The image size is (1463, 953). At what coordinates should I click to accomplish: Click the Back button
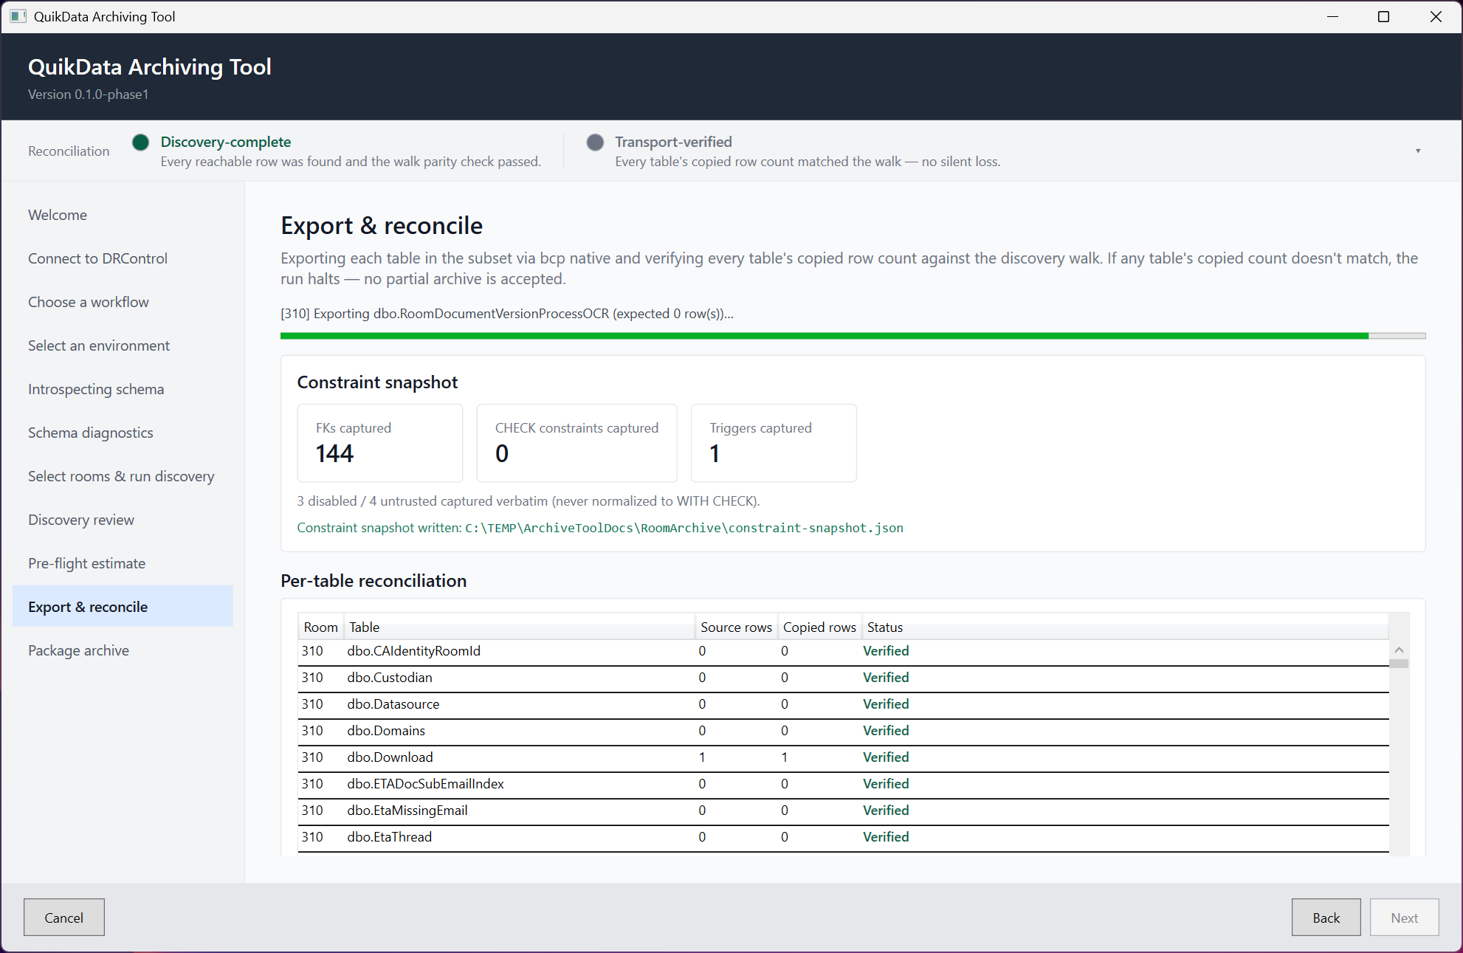tap(1326, 917)
